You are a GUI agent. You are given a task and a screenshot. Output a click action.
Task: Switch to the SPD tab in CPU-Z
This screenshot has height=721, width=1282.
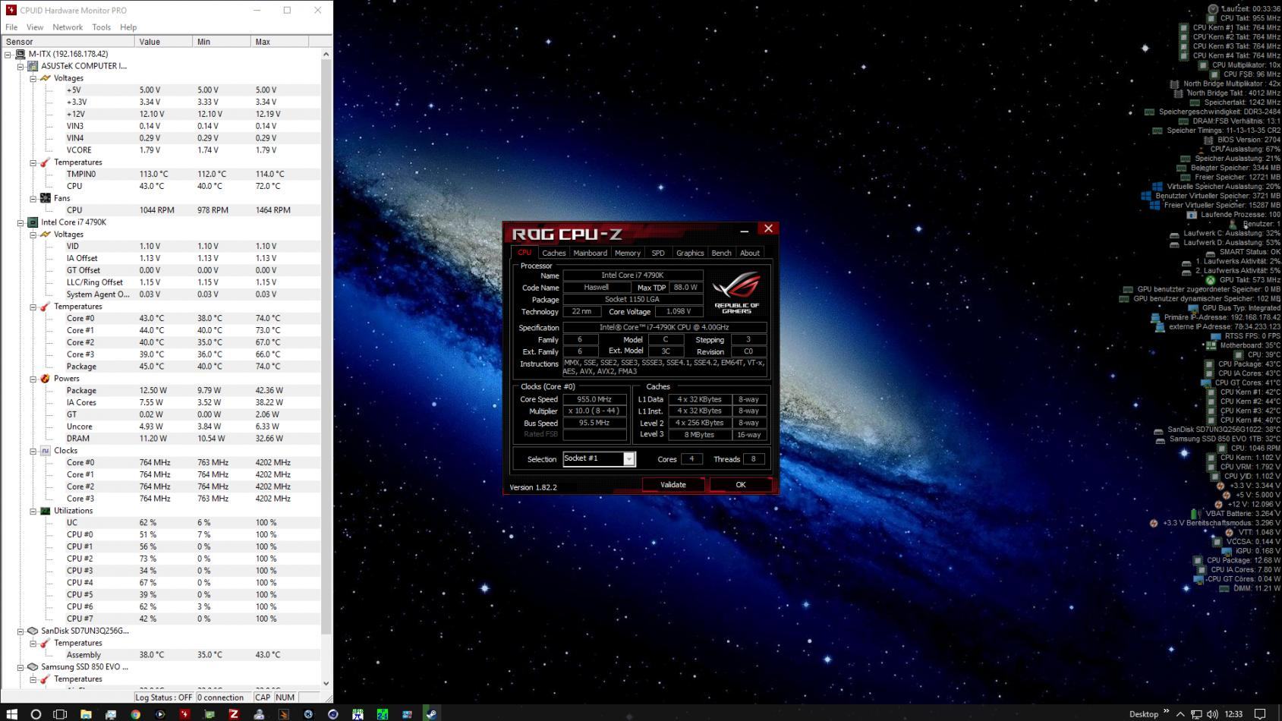(658, 253)
